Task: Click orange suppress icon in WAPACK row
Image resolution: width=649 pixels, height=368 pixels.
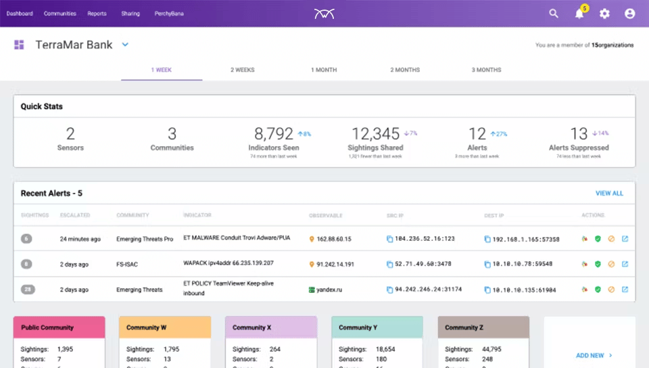Action: click(611, 264)
